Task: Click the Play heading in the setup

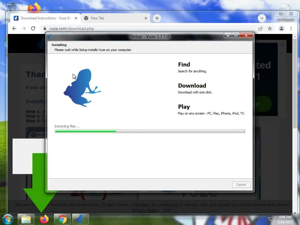Action: pos(184,107)
